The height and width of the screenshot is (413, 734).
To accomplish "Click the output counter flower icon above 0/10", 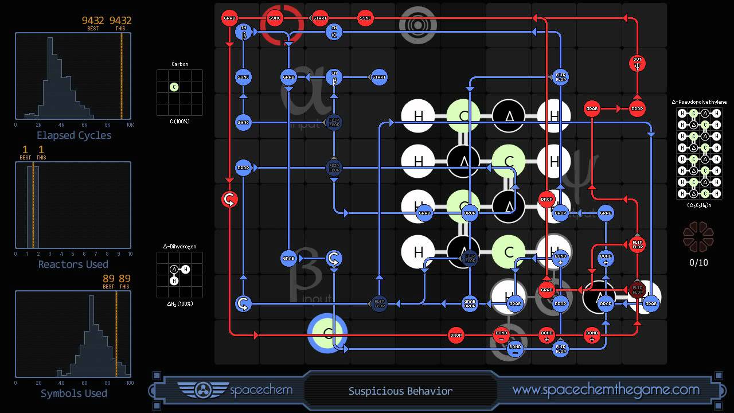I will [698, 237].
